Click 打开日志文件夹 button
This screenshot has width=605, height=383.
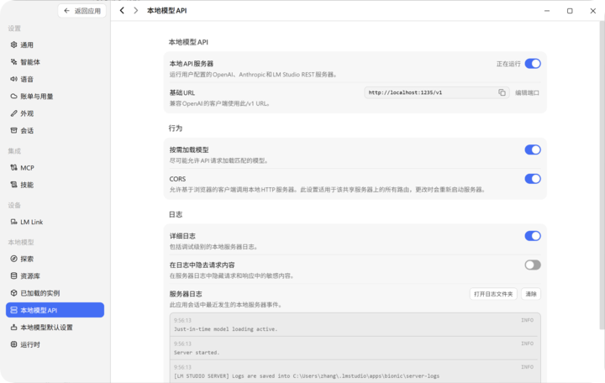coord(493,294)
